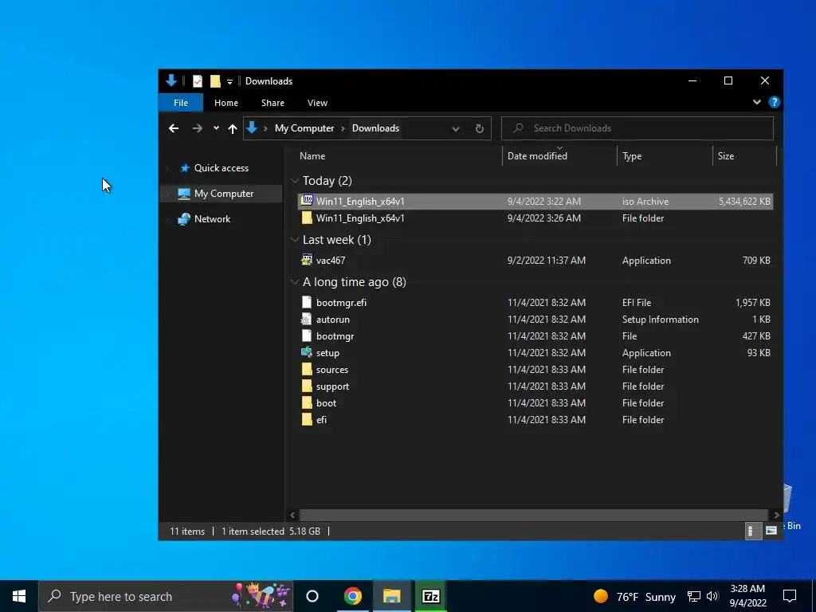Switch to Details view layout button
Image resolution: width=816 pixels, height=612 pixels.
[x=752, y=531]
